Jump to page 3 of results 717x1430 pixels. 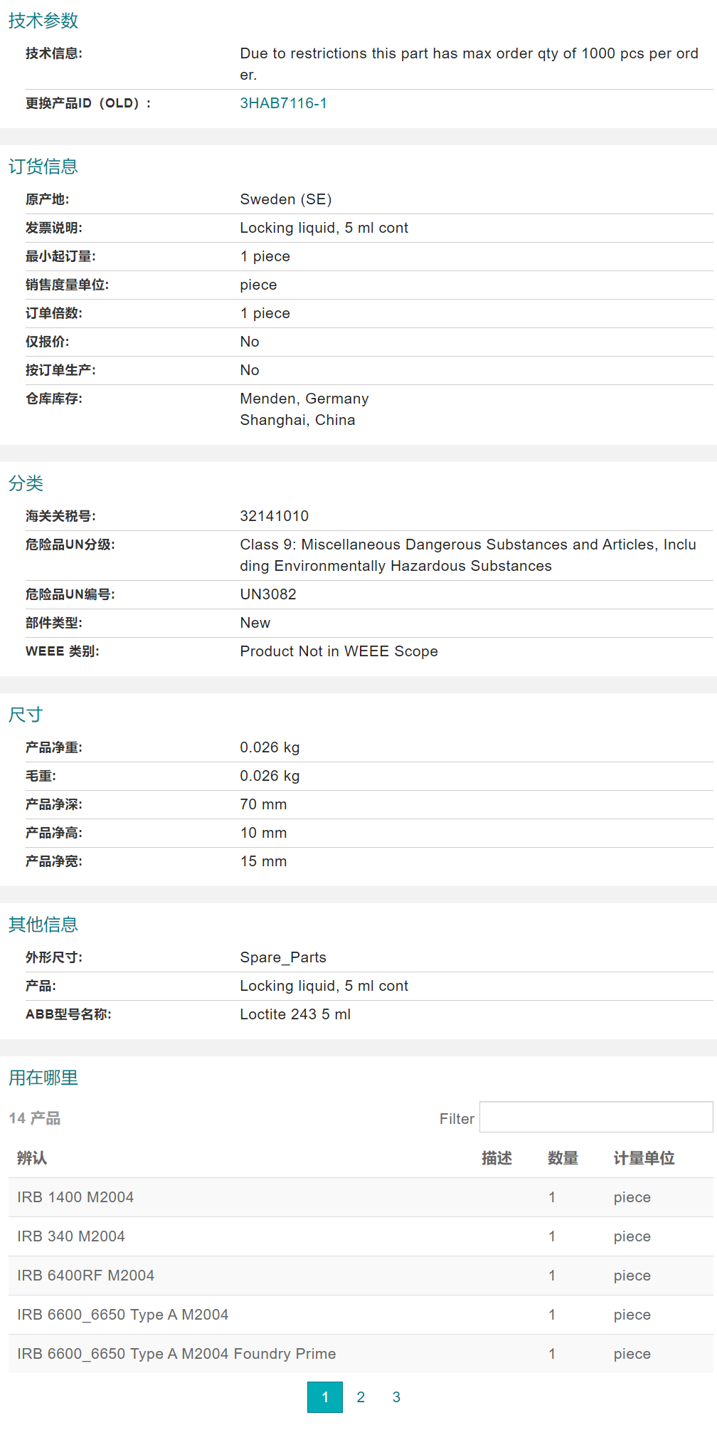396,1397
